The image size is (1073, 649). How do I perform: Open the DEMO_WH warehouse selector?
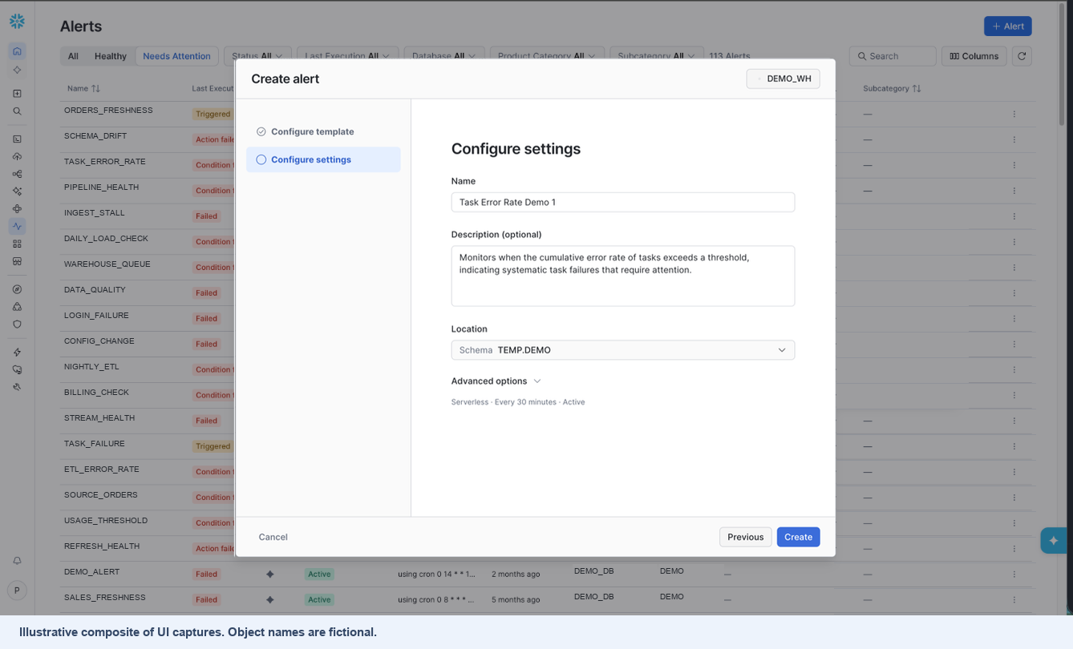783,79
